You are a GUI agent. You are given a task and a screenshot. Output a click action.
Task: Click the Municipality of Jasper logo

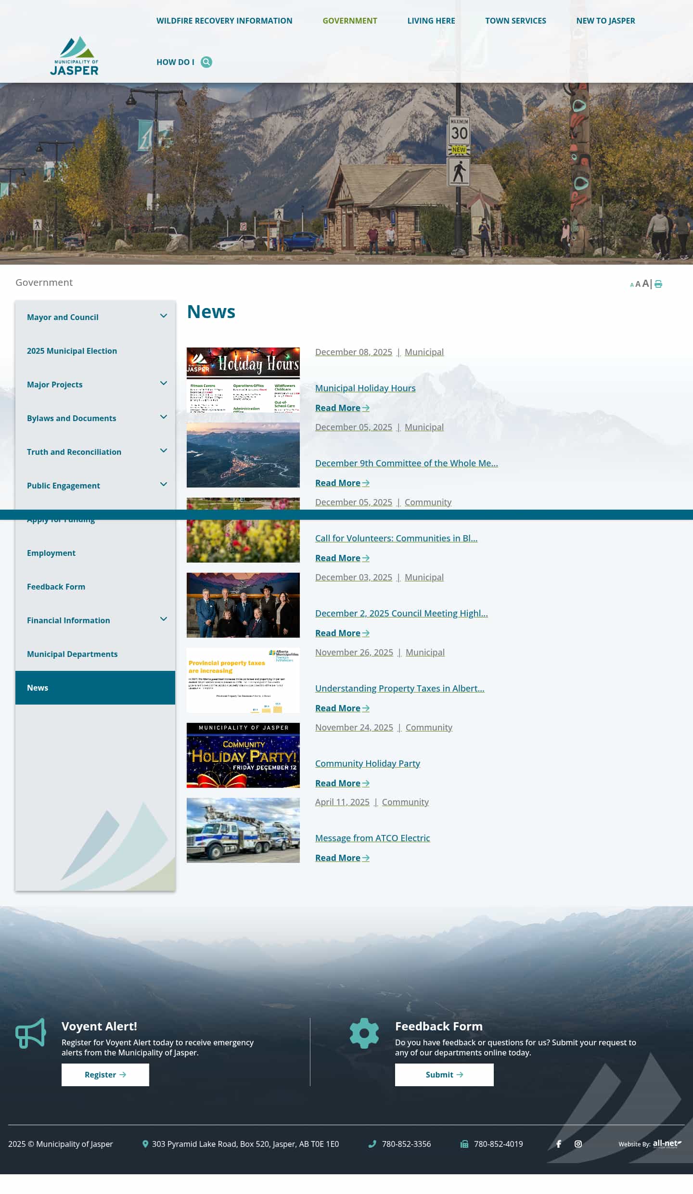click(74, 56)
